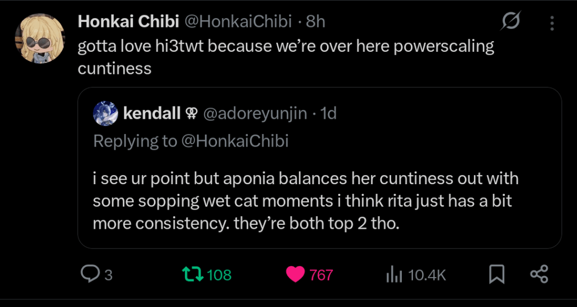Screen dimensions: 577x307
Task: Open the 8h tweet timestamp
Action: [x=316, y=21]
